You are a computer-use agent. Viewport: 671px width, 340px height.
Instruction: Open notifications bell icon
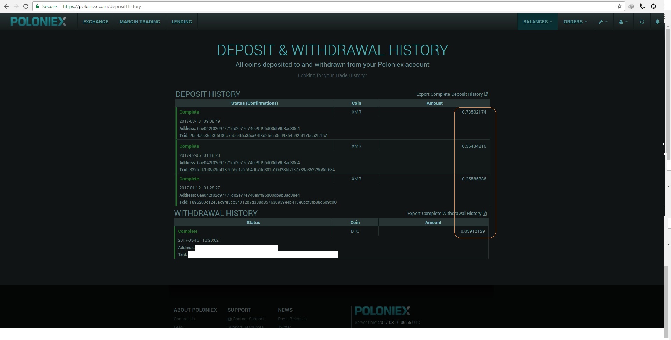coord(657,22)
